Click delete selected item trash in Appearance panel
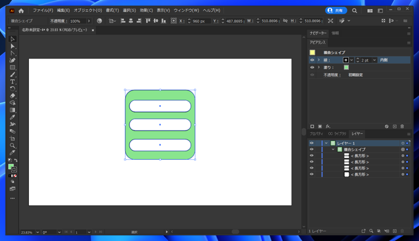The image size is (419, 241). (402, 127)
